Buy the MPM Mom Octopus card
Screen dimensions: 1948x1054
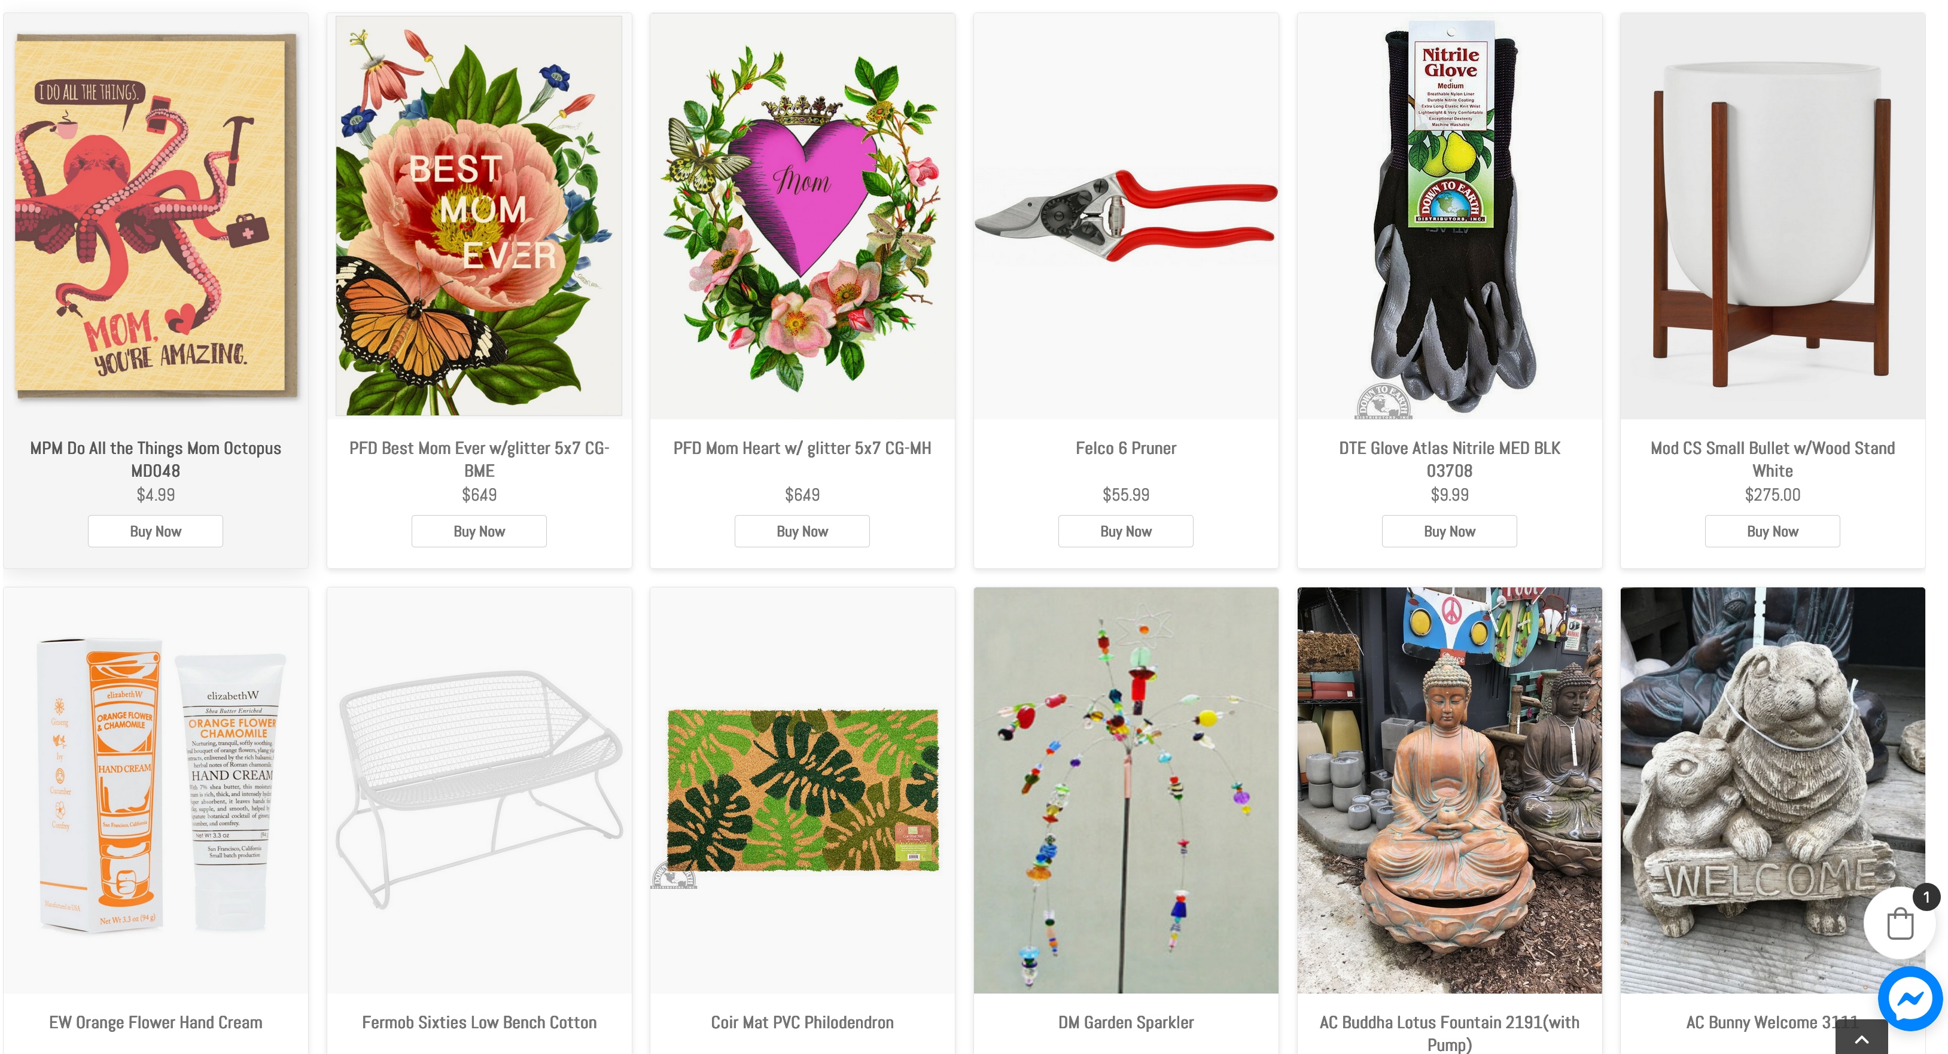[155, 531]
